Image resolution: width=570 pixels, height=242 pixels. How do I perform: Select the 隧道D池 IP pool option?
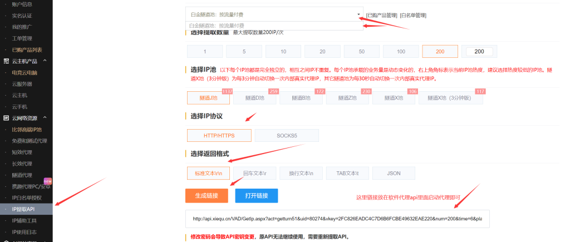click(255, 97)
